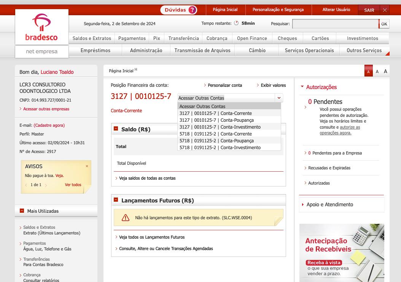This screenshot has height=282, width=401.
Task: Click the Dúvidas question mark icon
Action: 193,10
